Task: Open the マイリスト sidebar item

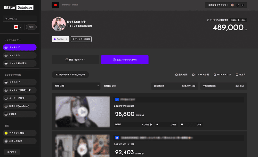Action: click(x=20, y=55)
